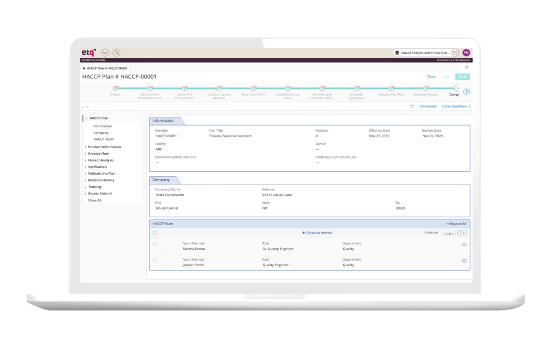Sort by Oldest to newest link

click(317, 233)
